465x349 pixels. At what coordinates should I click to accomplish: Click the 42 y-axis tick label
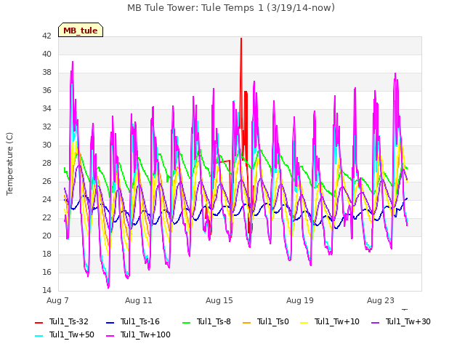pos(46,36)
